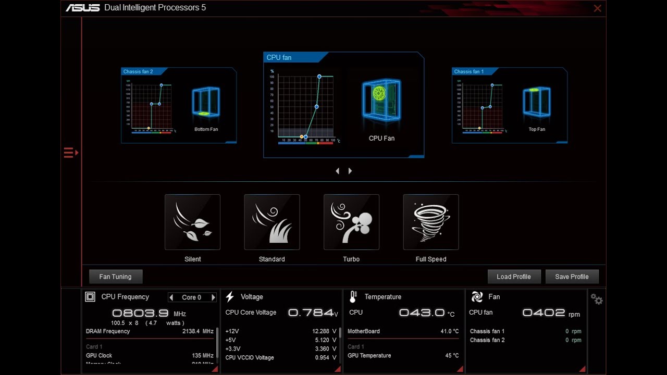The height and width of the screenshot is (375, 667).
Task: Open the left side menu icon
Action: click(x=71, y=153)
